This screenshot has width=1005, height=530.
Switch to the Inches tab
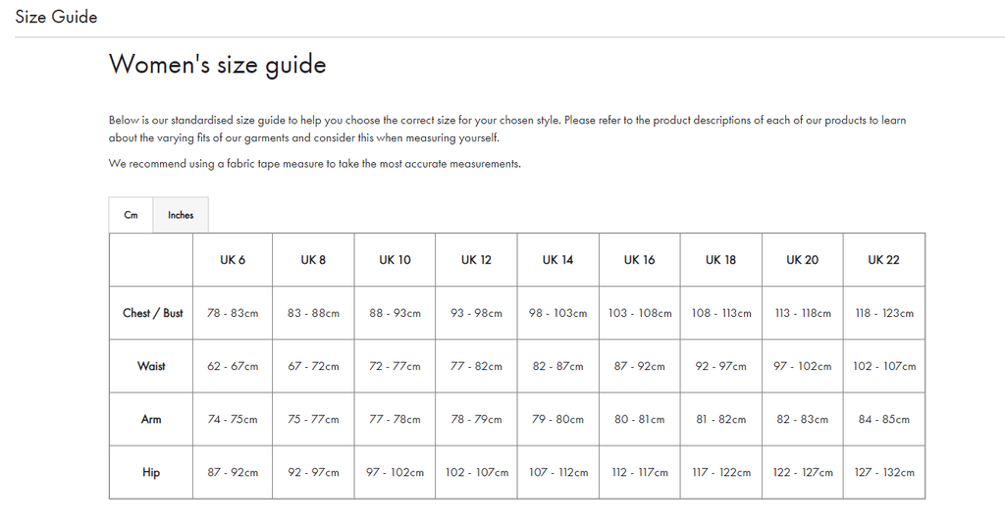[x=181, y=215]
